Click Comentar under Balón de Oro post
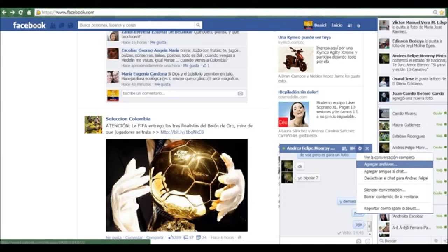The height and width of the screenshot is (252, 448). (x=134, y=237)
